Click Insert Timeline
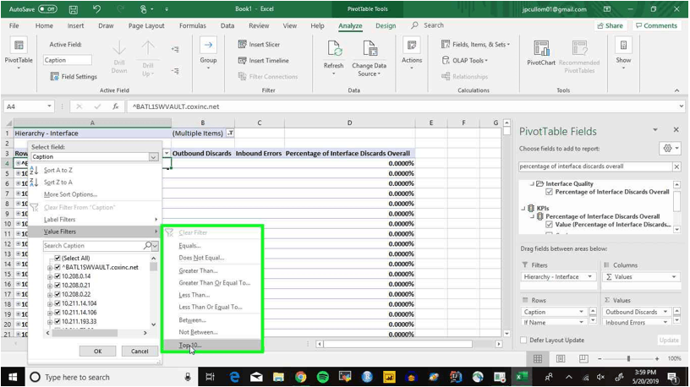This screenshot has width=690, height=387. [263, 61]
